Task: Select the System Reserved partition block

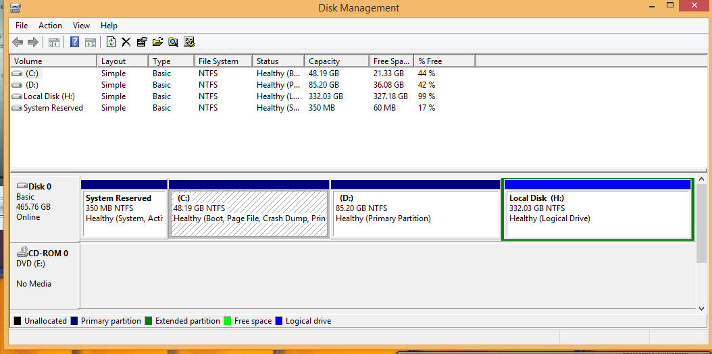Action: 124,209
